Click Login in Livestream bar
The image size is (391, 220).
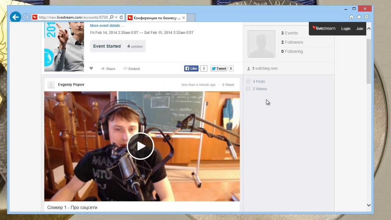(x=346, y=29)
